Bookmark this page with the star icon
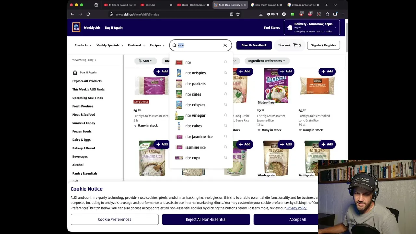Image resolution: width=416 pixels, height=234 pixels. [x=238, y=14]
